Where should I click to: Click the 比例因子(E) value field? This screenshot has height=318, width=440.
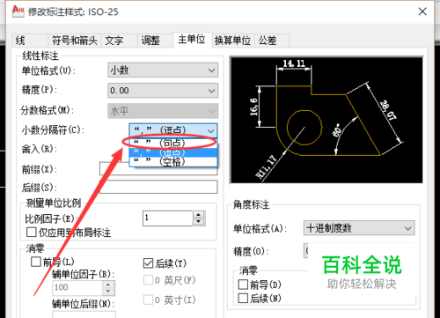(x=167, y=218)
